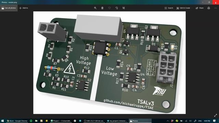Image resolution: width=219 pixels, height=123 pixels.
Task: Switch to Atom - Google Chrome taskbar item
Action: (x=17, y=121)
